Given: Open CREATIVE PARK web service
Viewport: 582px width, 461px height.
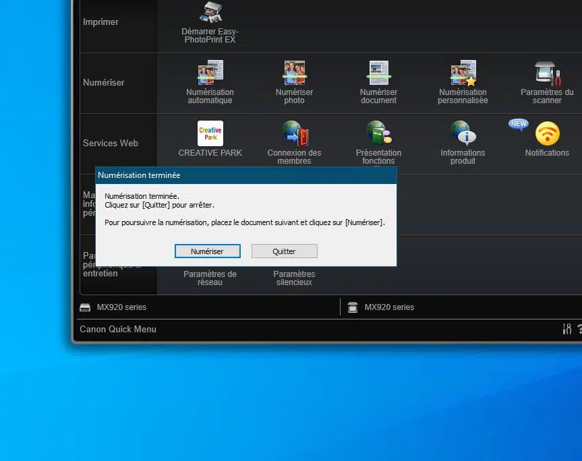Looking at the screenshot, I should tap(210, 139).
